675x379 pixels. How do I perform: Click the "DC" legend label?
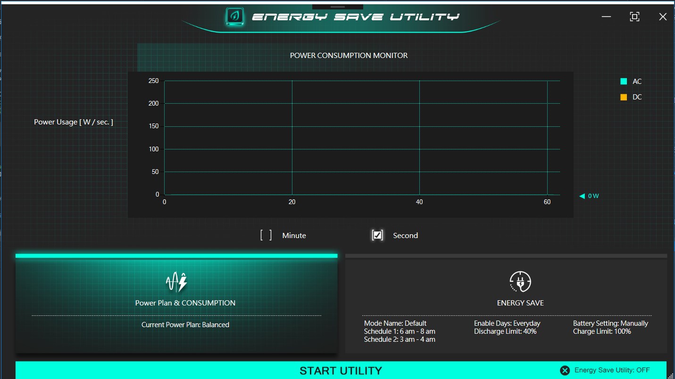(637, 97)
